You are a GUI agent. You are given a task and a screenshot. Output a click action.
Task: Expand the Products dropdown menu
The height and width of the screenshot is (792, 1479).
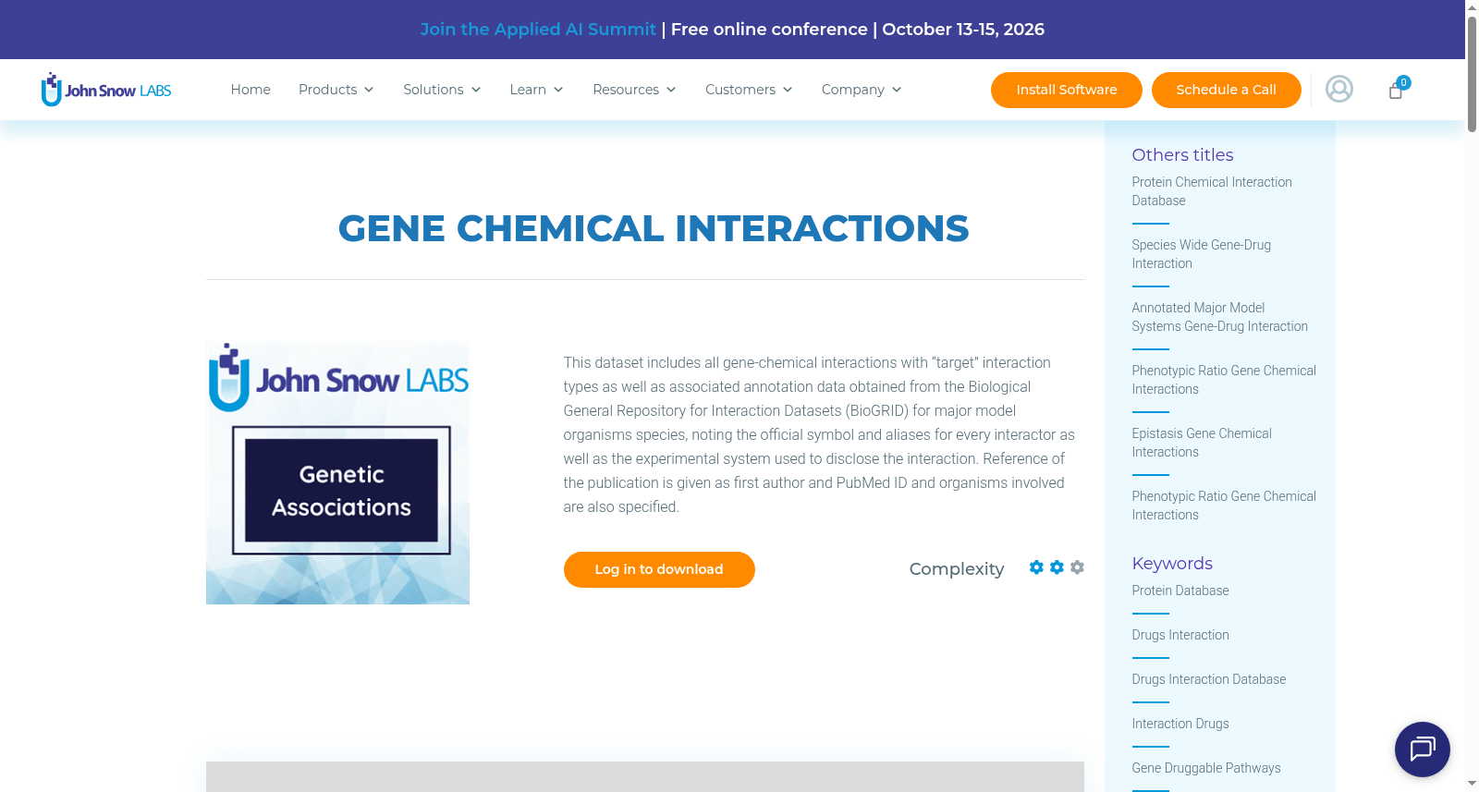336,90
